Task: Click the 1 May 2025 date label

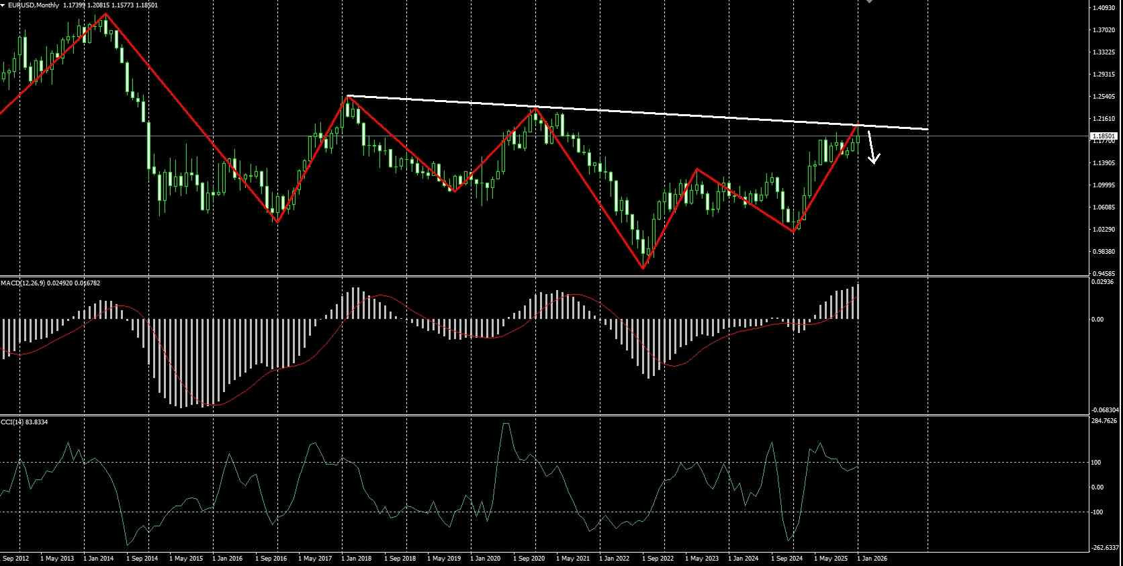Action: tap(831, 558)
